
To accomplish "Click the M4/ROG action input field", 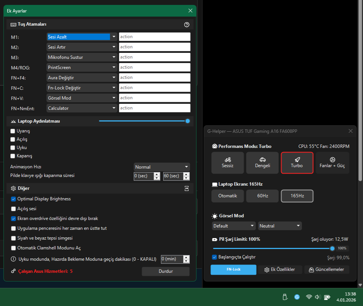I will [154, 67].
